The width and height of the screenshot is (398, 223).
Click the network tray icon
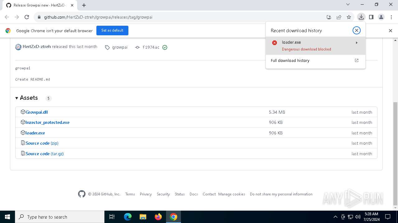click(350, 217)
